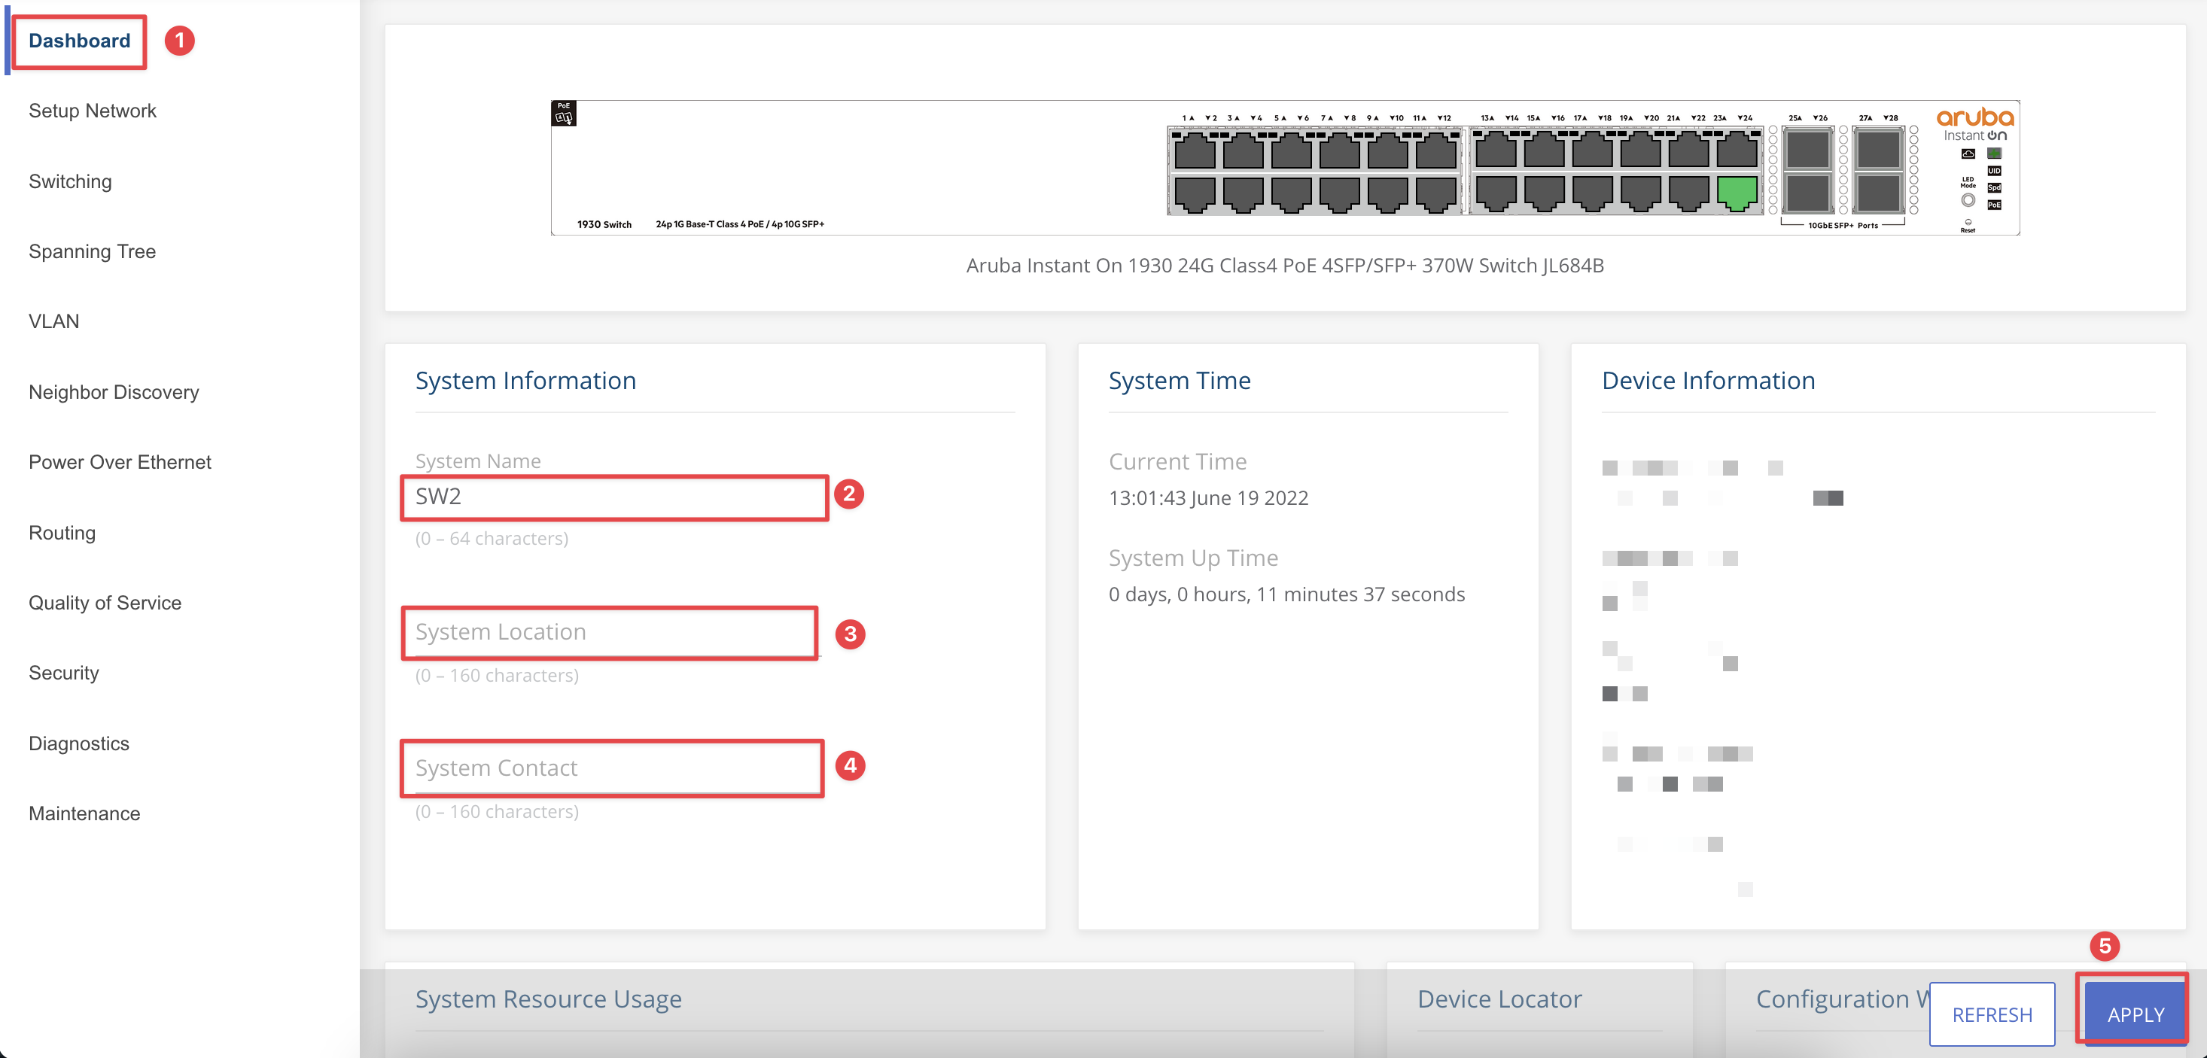Click the '10GbE SFP+ Ports' label
The height and width of the screenshot is (1058, 2207).
click(x=1843, y=226)
